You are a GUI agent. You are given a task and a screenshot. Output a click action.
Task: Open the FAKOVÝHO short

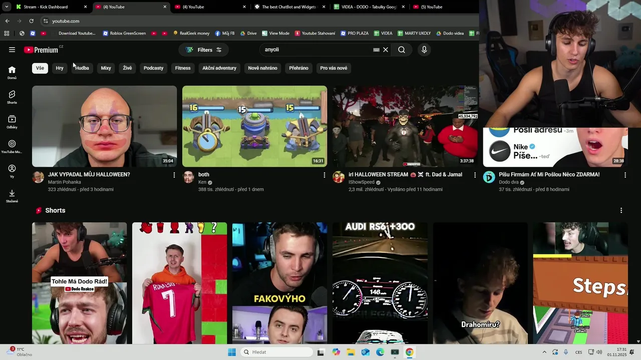(x=279, y=283)
